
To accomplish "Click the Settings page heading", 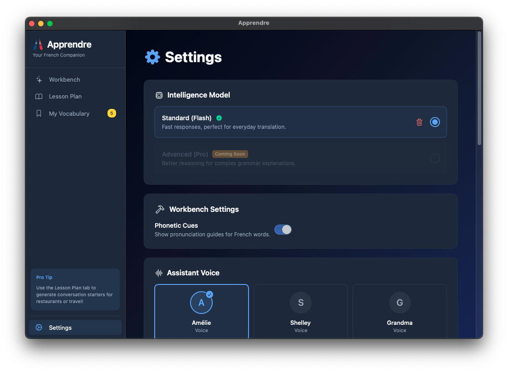I will (193, 57).
